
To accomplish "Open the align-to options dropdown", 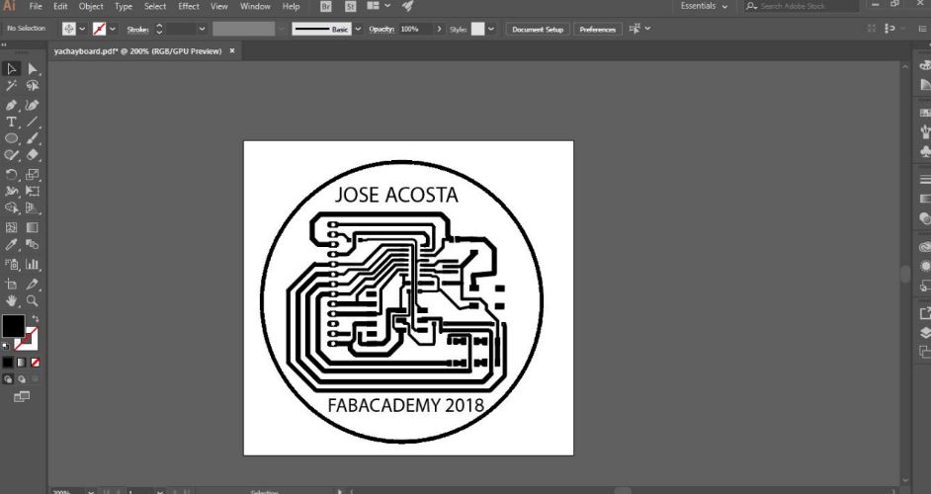I will click(647, 29).
